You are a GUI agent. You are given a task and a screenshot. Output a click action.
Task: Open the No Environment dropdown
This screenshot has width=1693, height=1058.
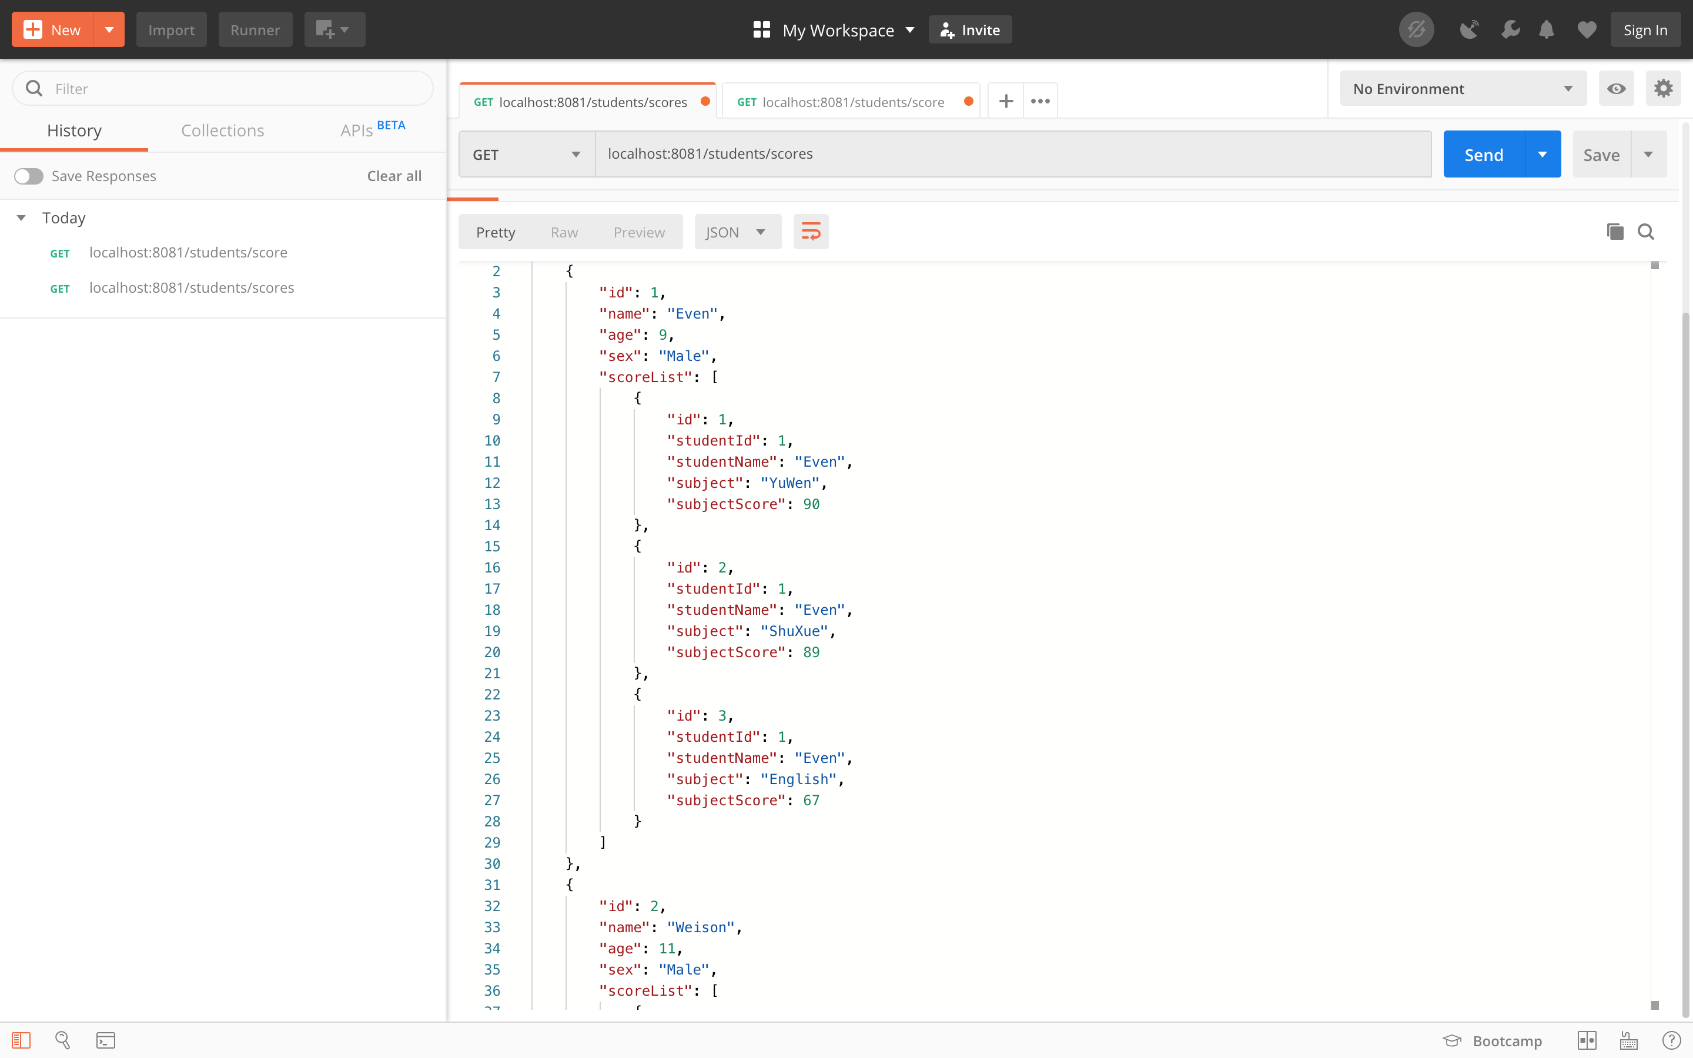(x=1462, y=88)
